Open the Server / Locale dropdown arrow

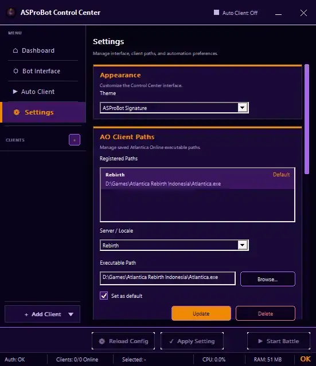pos(243,245)
